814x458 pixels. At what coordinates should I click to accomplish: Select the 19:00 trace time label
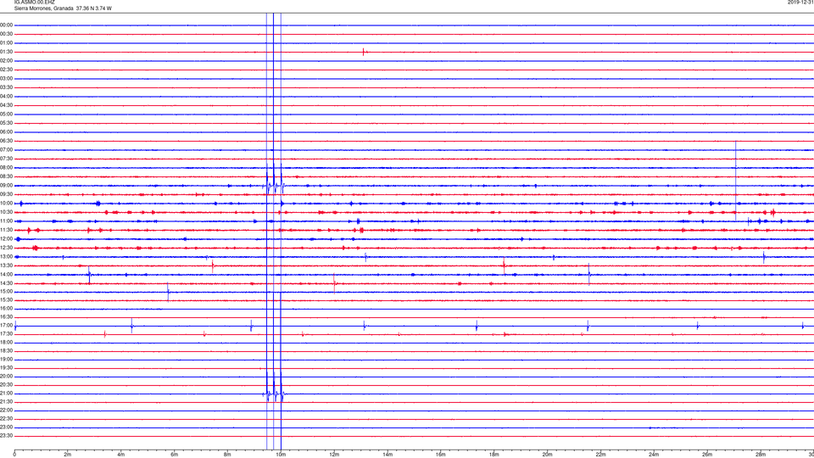(6, 360)
